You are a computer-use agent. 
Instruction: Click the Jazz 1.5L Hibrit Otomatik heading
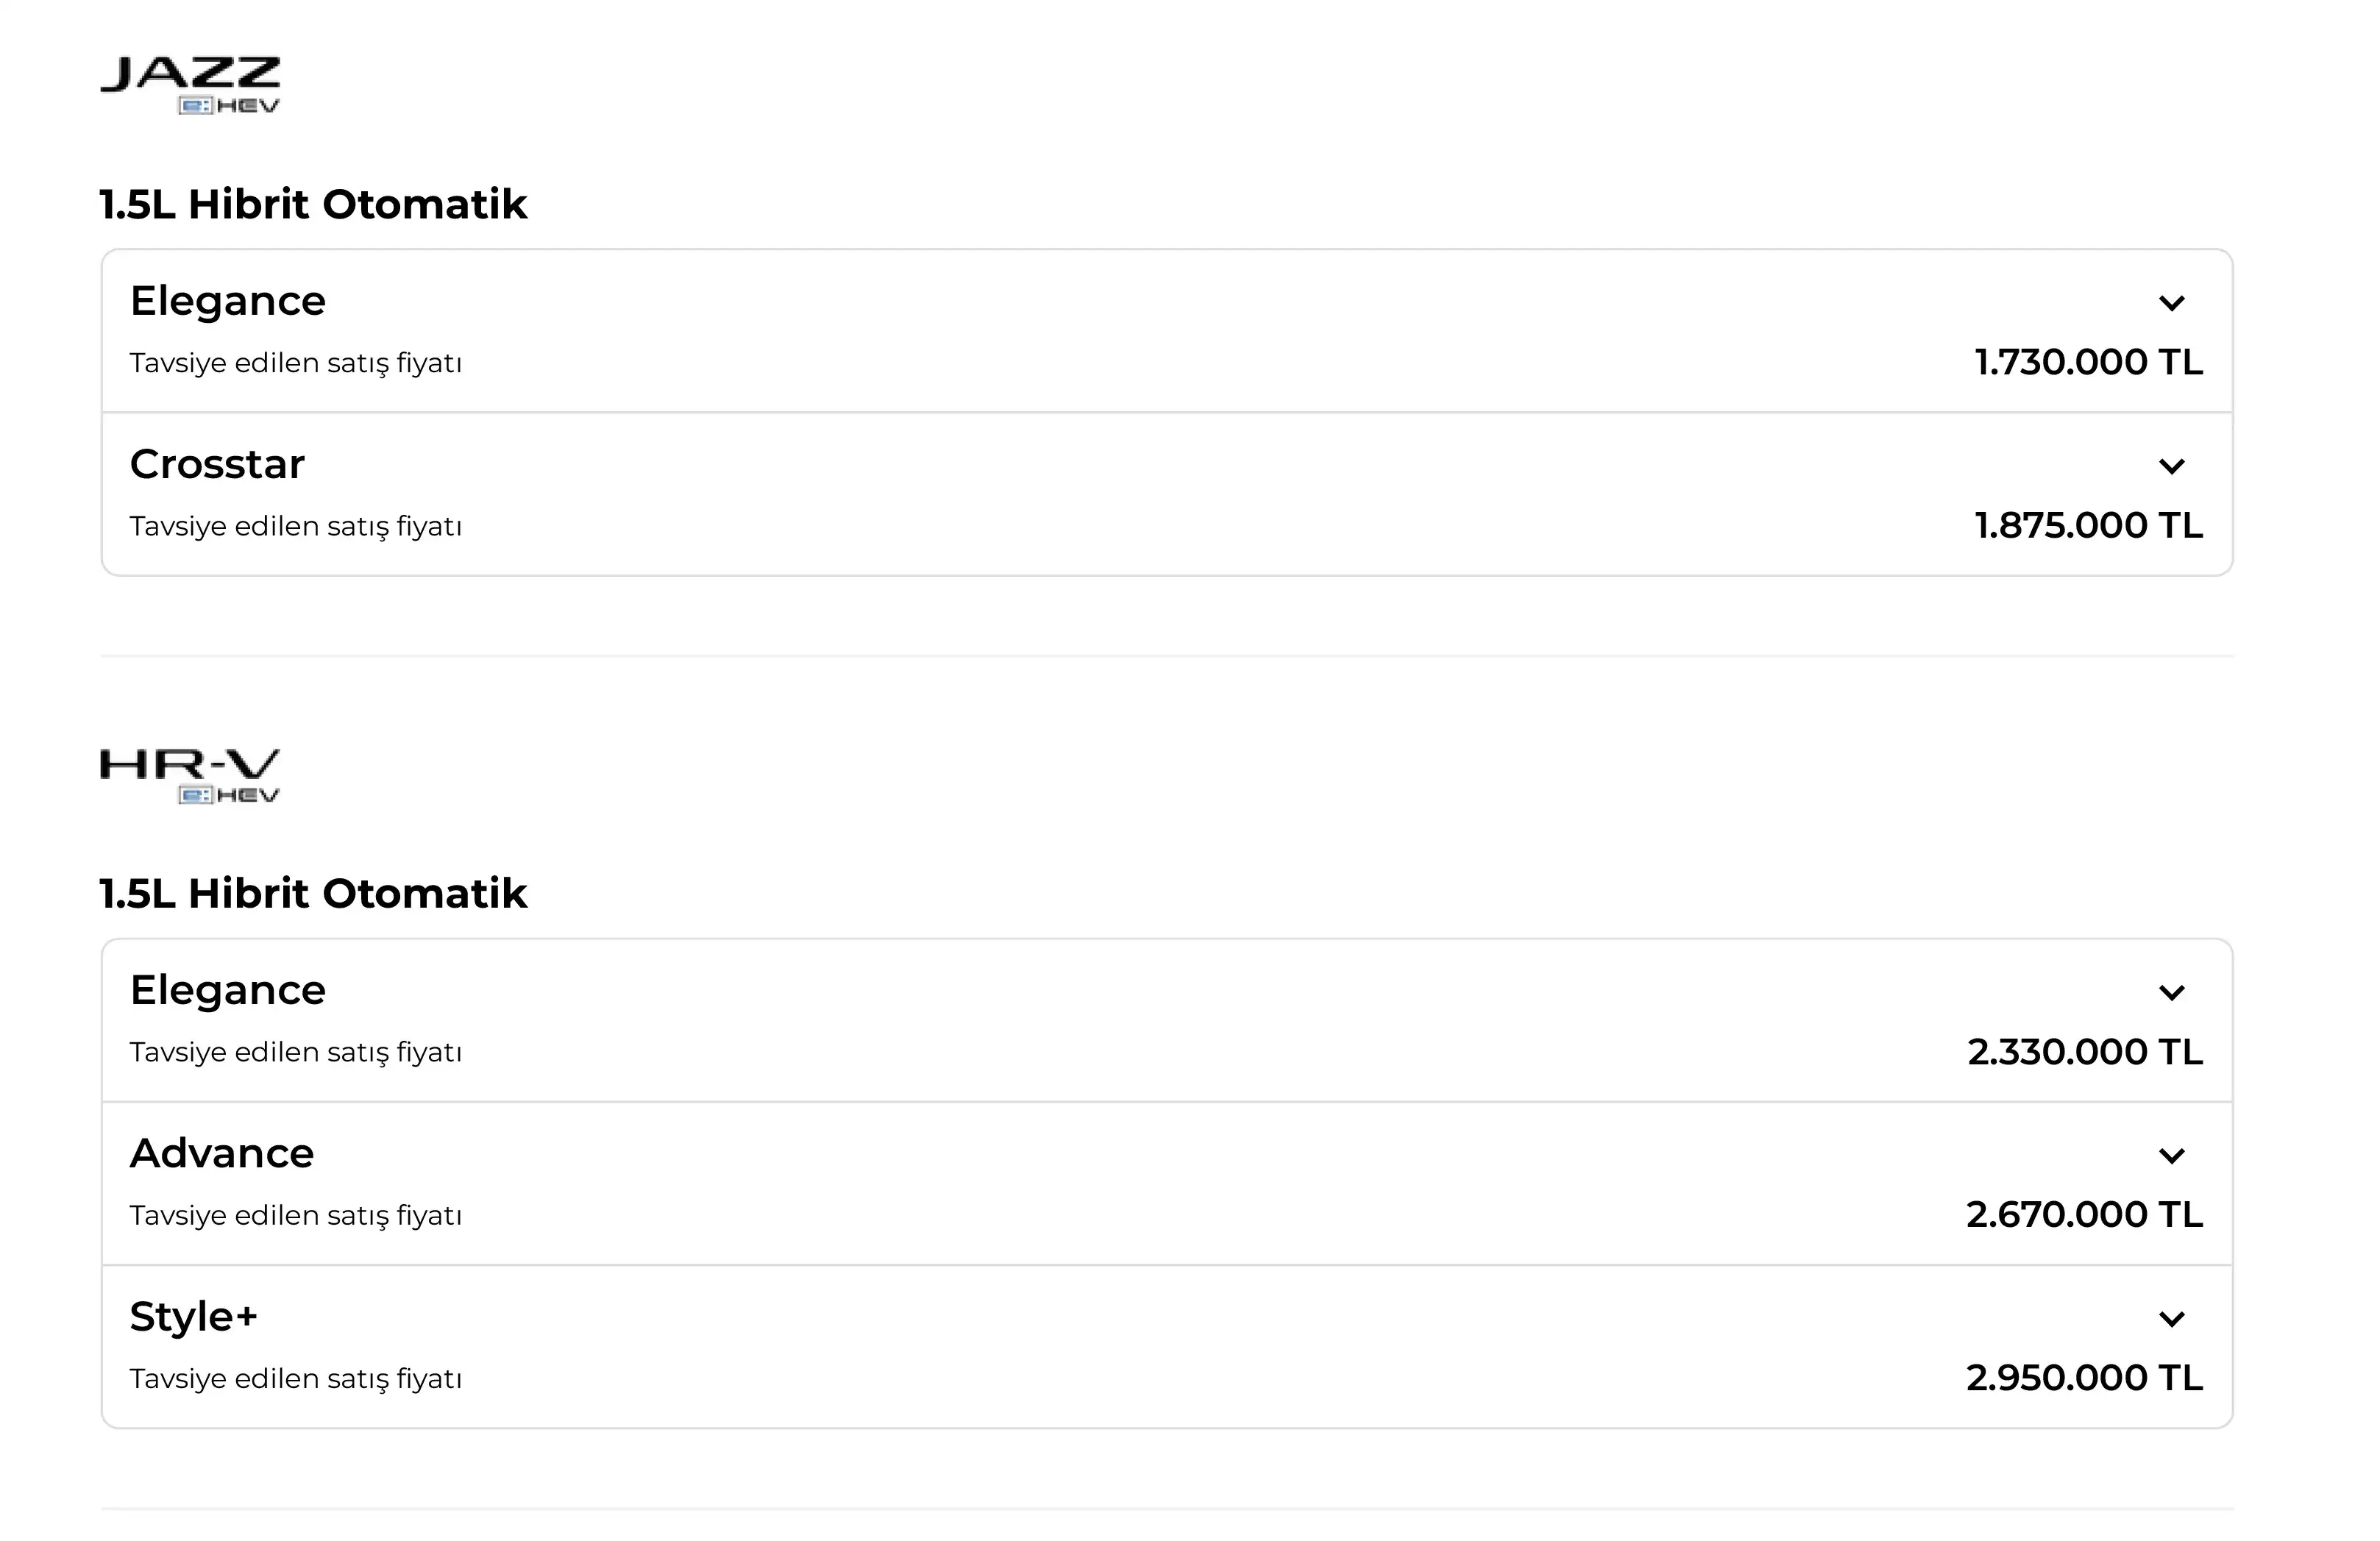pyautogui.click(x=313, y=204)
